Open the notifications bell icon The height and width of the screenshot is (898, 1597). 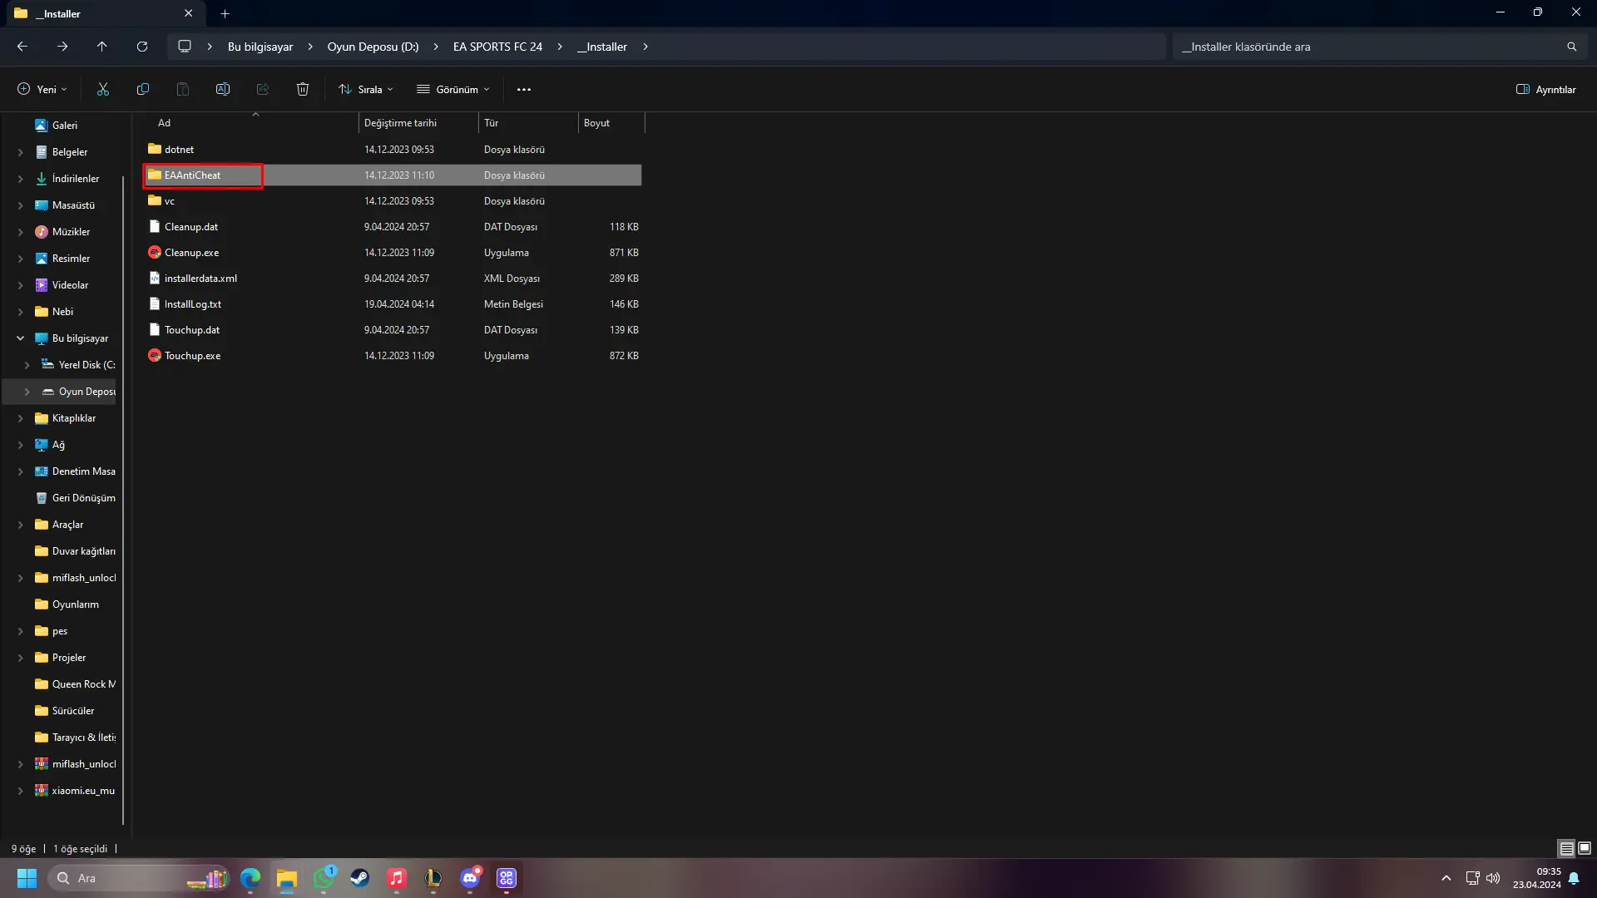[x=1574, y=878]
